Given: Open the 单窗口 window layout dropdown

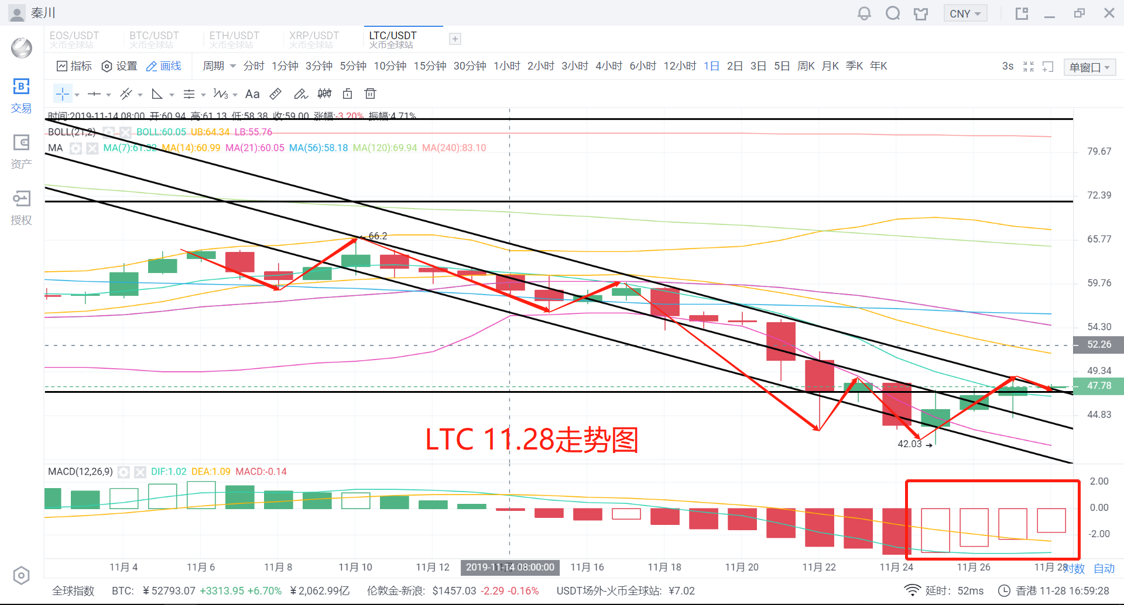Looking at the screenshot, I should point(1089,67).
